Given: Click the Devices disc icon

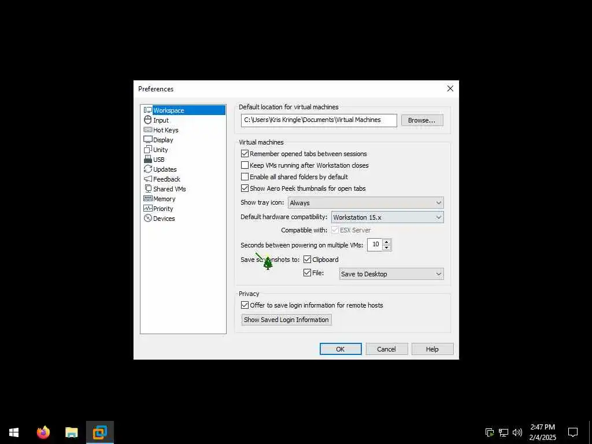Looking at the screenshot, I should [147, 218].
